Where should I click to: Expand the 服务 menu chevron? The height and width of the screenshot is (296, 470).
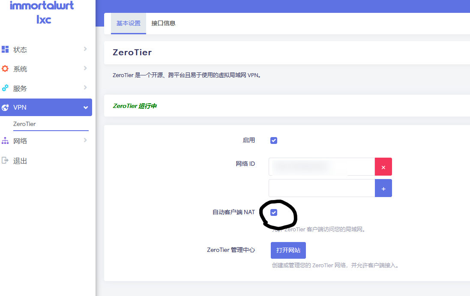(x=85, y=87)
